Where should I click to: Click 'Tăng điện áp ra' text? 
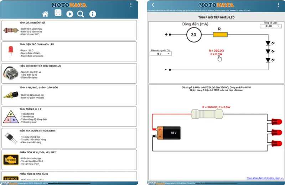(x=29, y=75)
